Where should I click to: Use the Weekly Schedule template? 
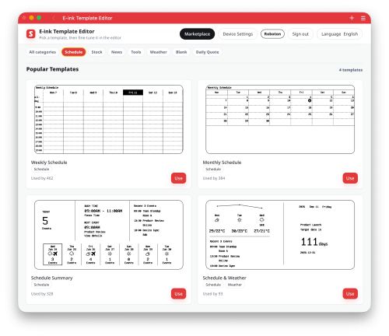tap(178, 178)
